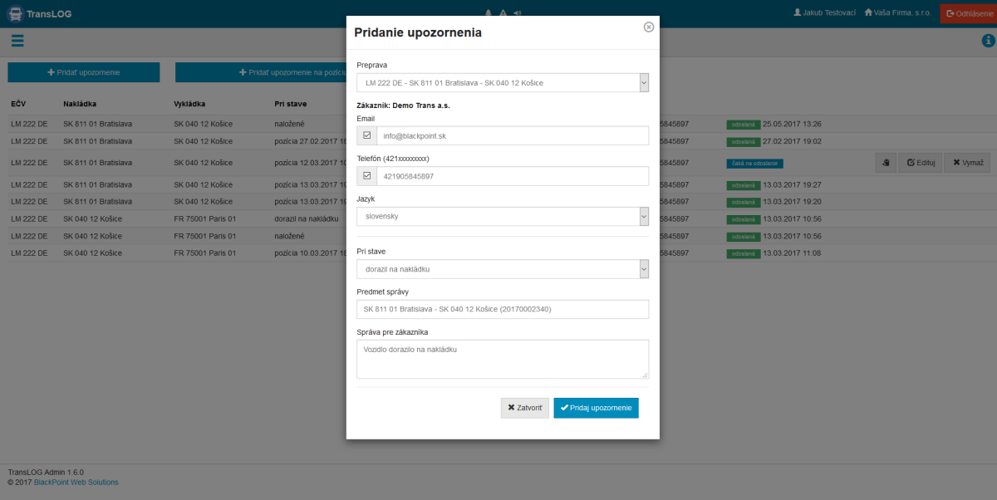Screen dimensions: 997x500
Task: Open the hamburger menu icon
Action: [17, 41]
